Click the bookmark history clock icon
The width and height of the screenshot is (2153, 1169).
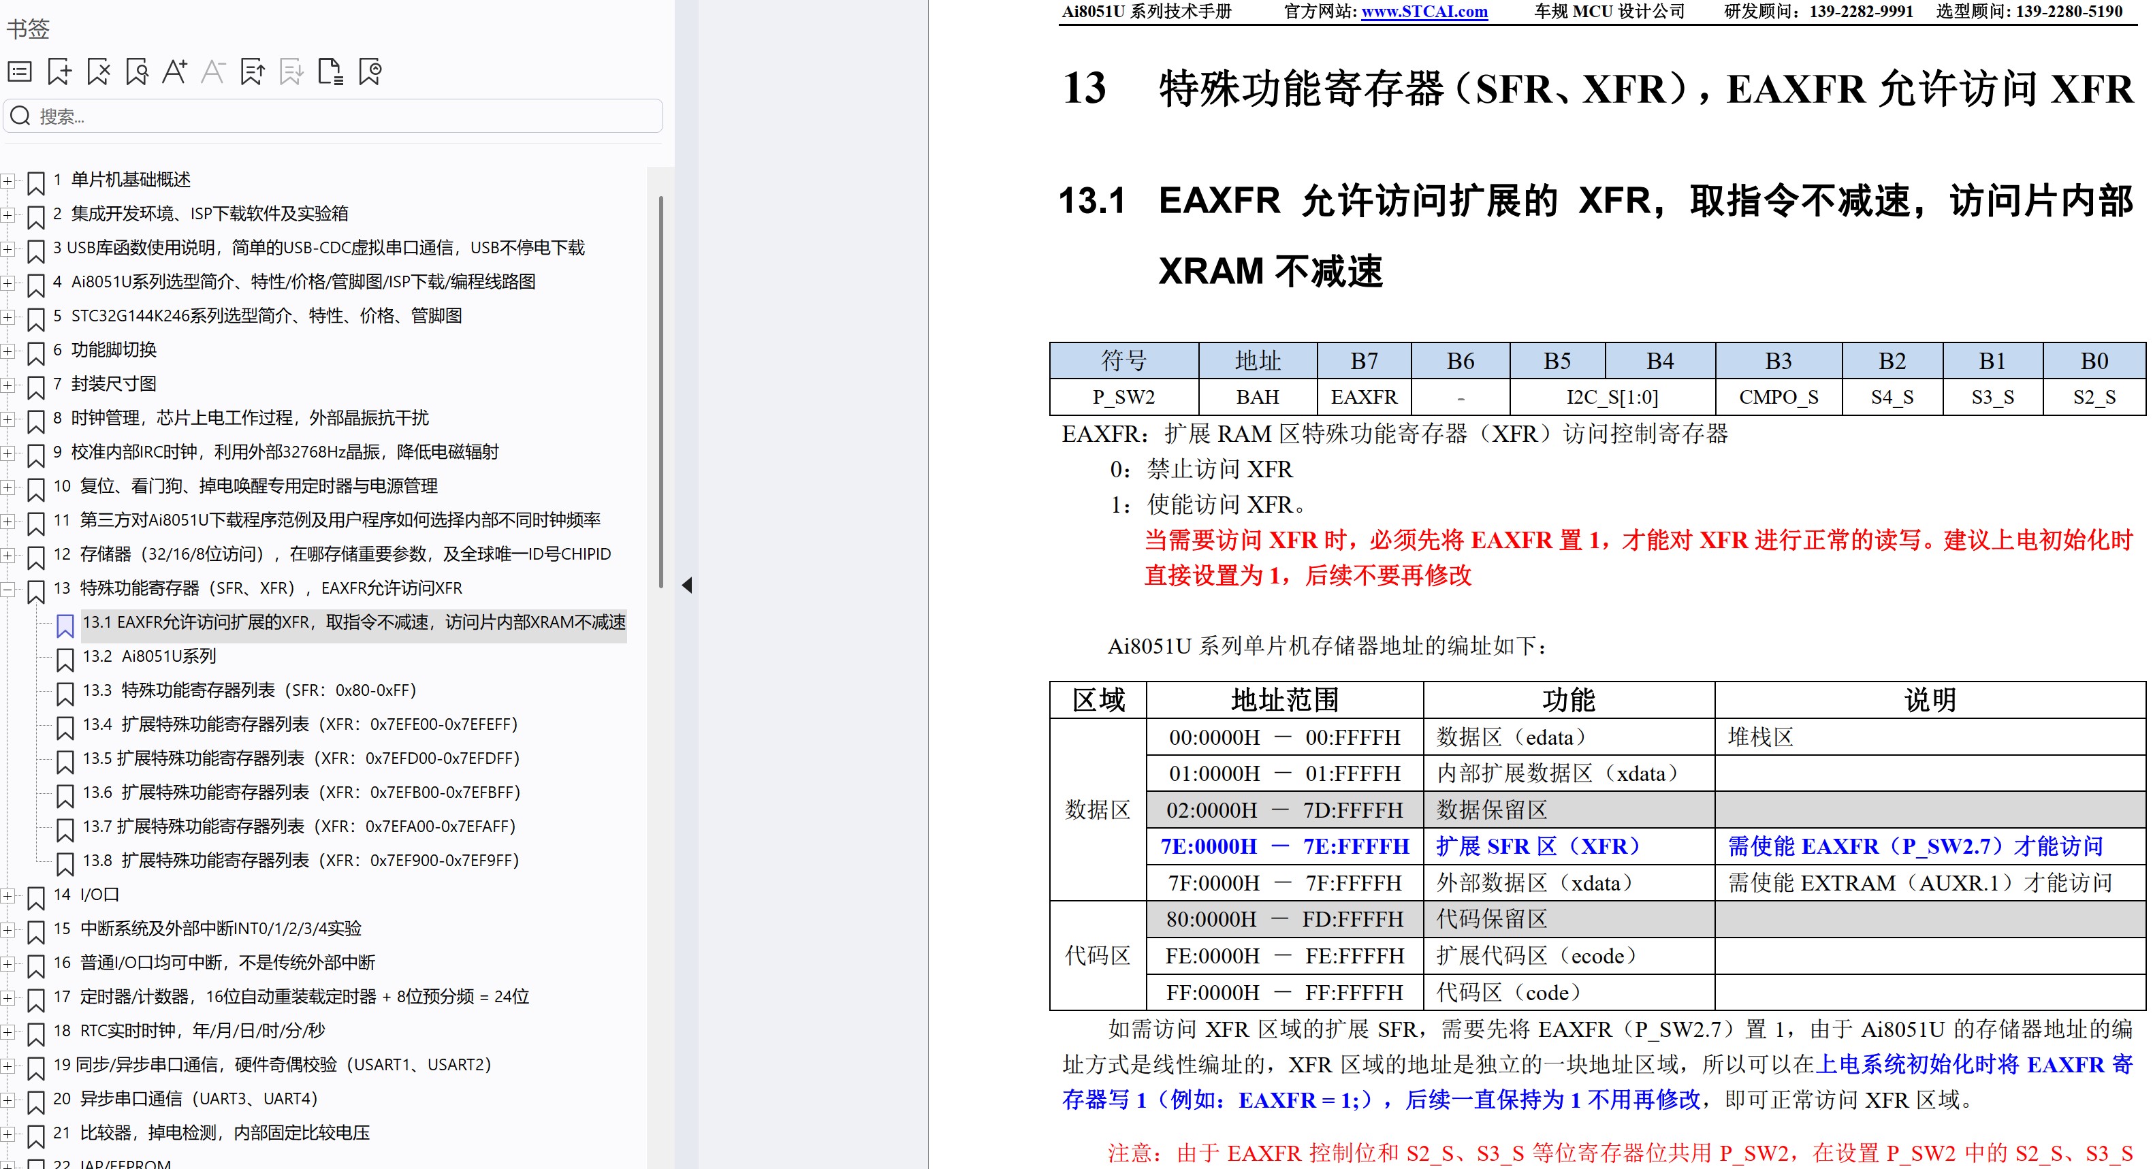point(368,73)
